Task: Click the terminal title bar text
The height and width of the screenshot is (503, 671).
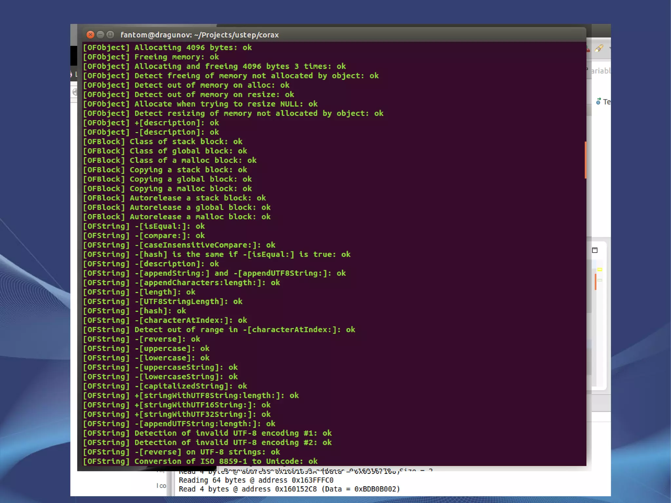Action: tap(200, 35)
